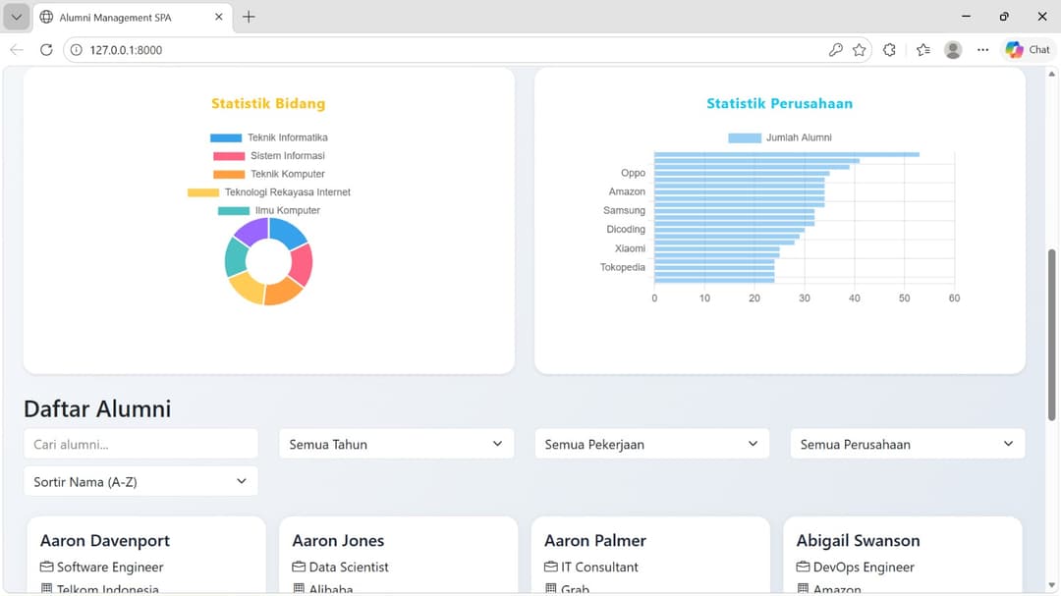Image resolution: width=1061 pixels, height=596 pixels.
Task: Click the Dicoding label in bar chart
Action: point(626,230)
